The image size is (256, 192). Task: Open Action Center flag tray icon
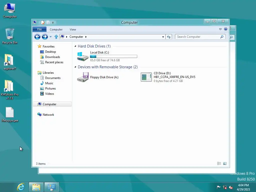point(218,187)
